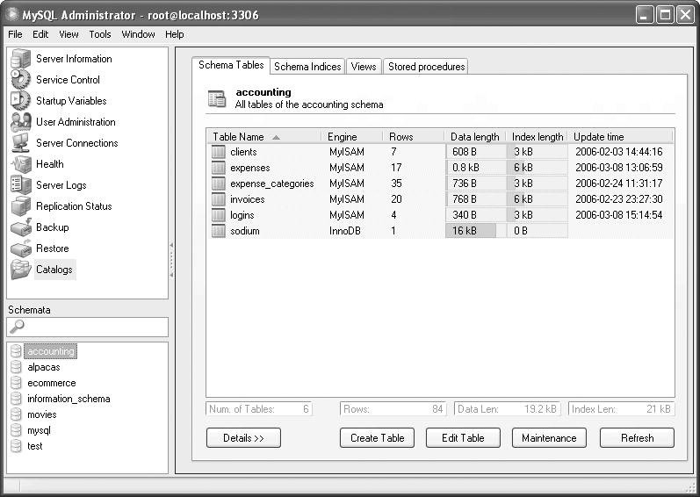Sort by the Rows column header
The image size is (700, 497).
click(414, 137)
